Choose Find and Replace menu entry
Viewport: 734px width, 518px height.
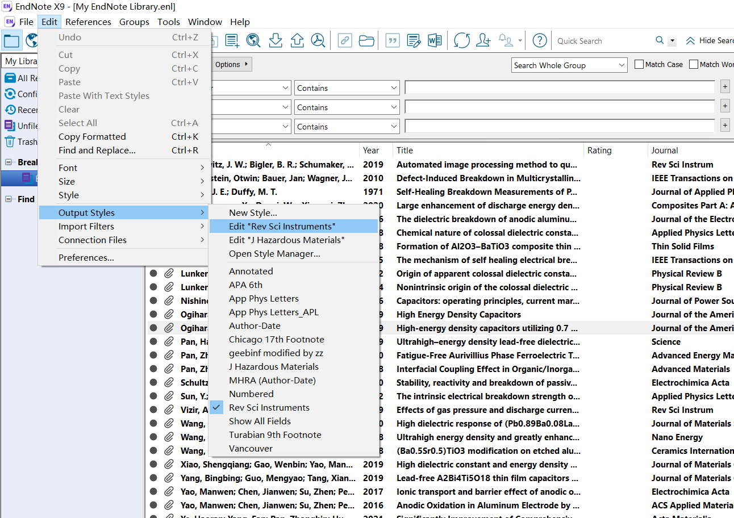tap(123, 150)
